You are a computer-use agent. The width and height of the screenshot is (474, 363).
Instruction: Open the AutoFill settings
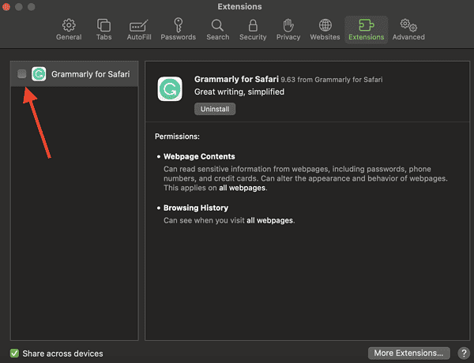pos(139,29)
